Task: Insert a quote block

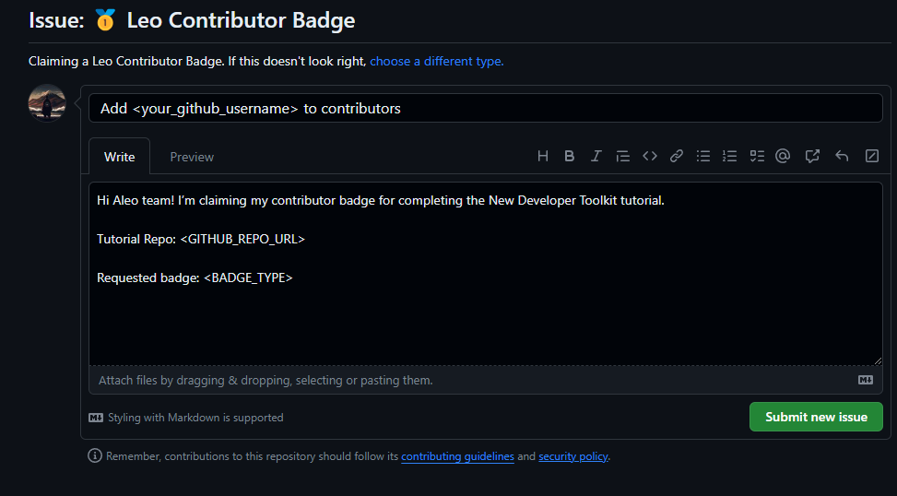Action: tap(623, 156)
